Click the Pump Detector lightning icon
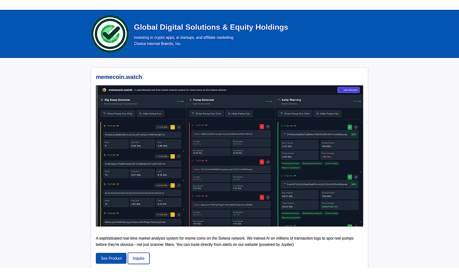The image size is (459, 278). pos(191,100)
